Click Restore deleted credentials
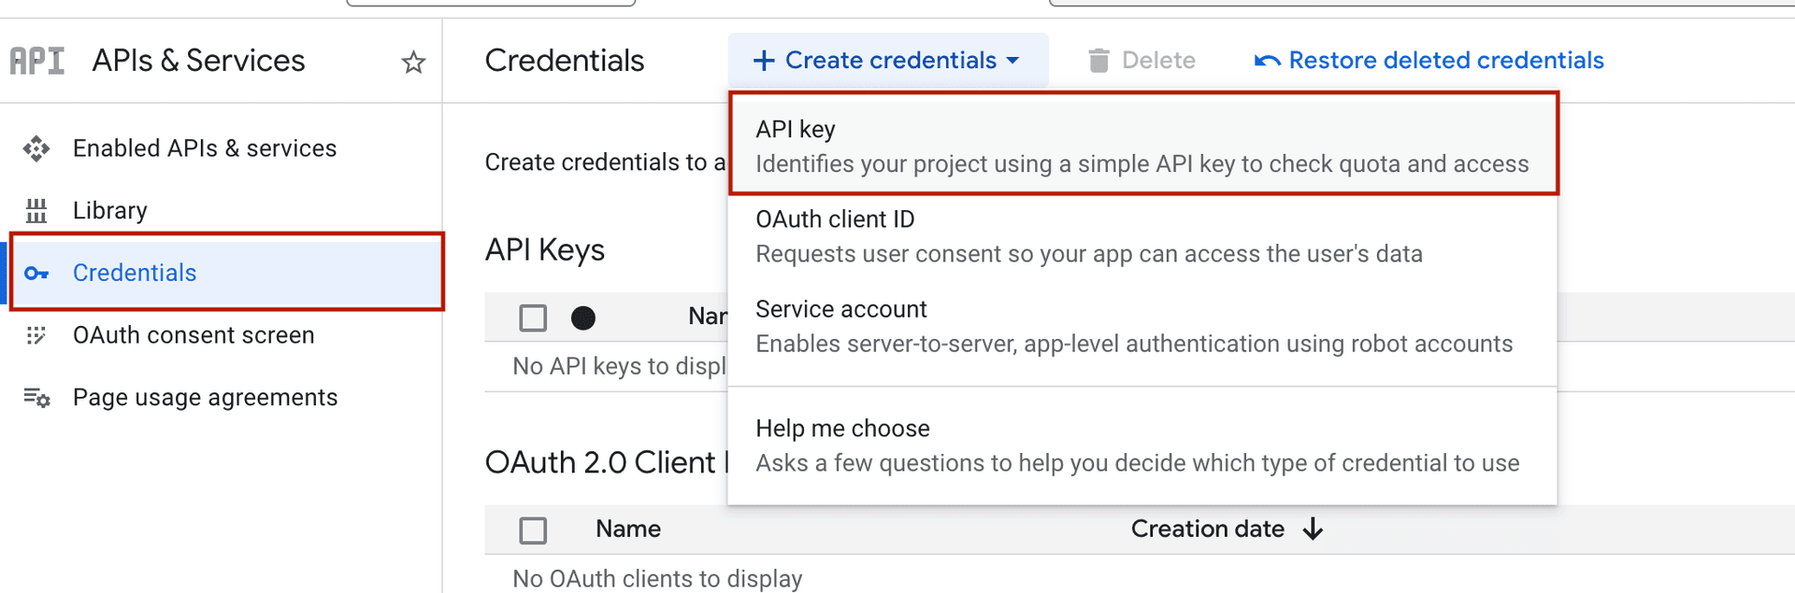1795x593 pixels. click(x=1446, y=60)
